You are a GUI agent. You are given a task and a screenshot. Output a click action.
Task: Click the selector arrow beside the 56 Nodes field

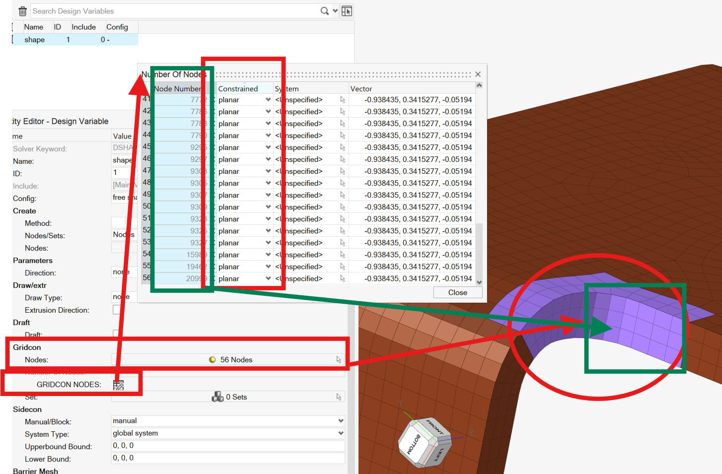pyautogui.click(x=340, y=359)
